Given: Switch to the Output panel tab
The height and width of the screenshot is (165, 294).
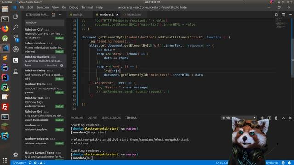Looking at the screenshot, I should 92,118.
